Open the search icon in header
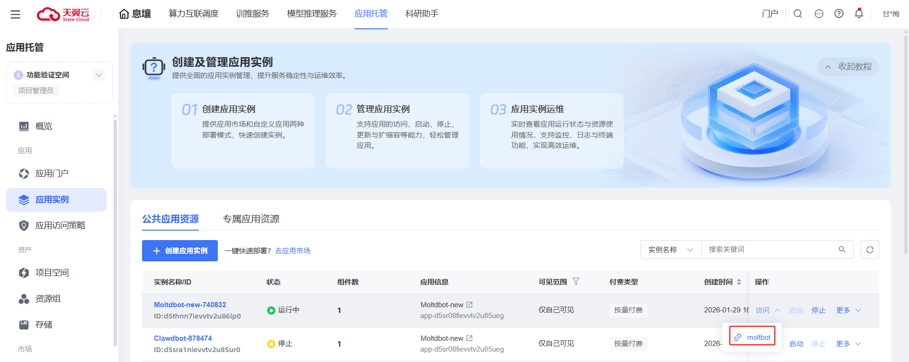This screenshot has width=909, height=362. [x=798, y=14]
